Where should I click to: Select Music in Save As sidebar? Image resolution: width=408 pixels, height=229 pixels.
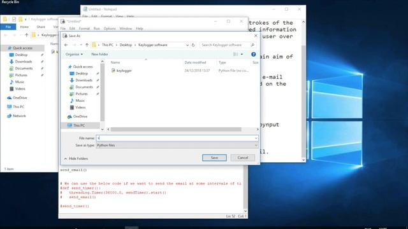coord(80,101)
